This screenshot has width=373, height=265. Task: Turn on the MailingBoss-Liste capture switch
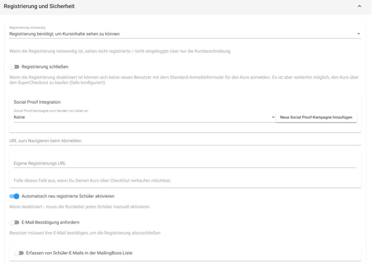[x=19, y=253]
